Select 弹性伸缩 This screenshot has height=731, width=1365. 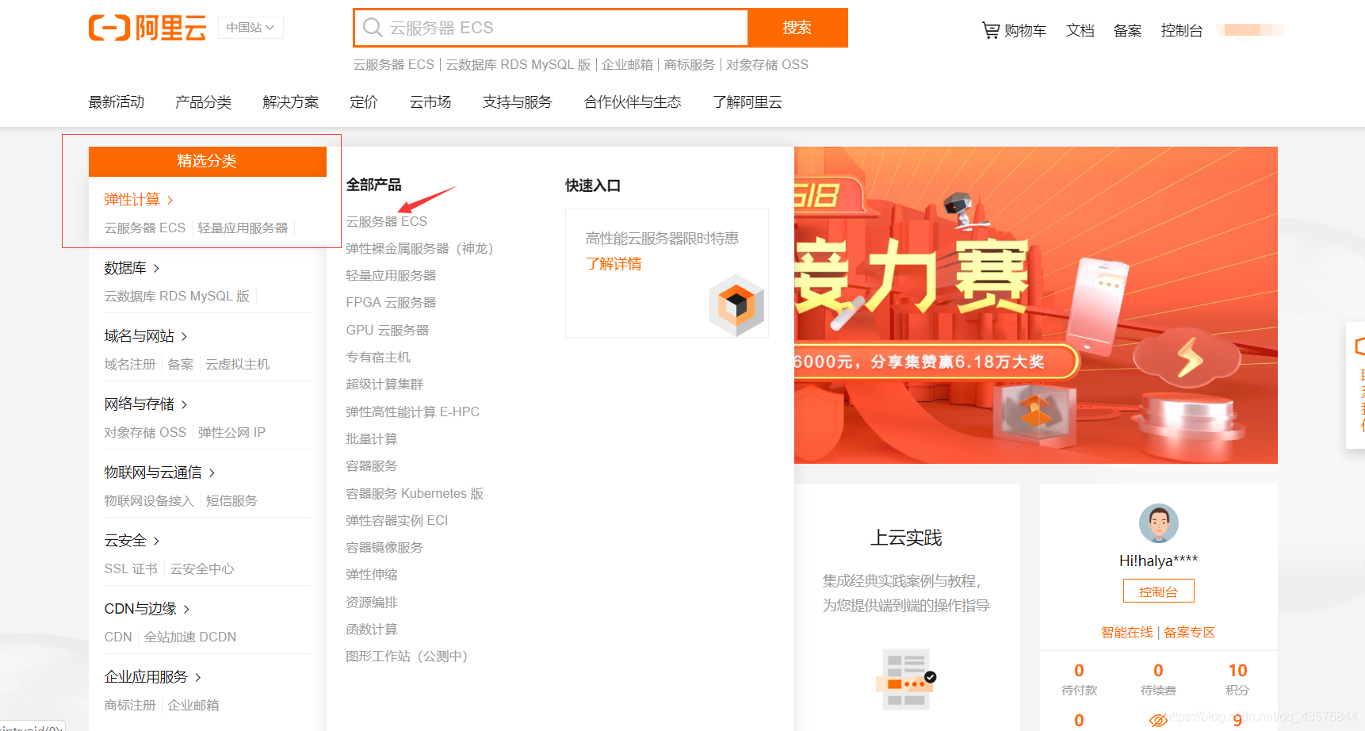[x=372, y=575]
